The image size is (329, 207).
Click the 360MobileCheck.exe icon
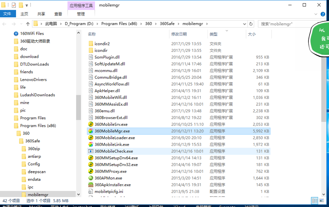click(x=90, y=151)
